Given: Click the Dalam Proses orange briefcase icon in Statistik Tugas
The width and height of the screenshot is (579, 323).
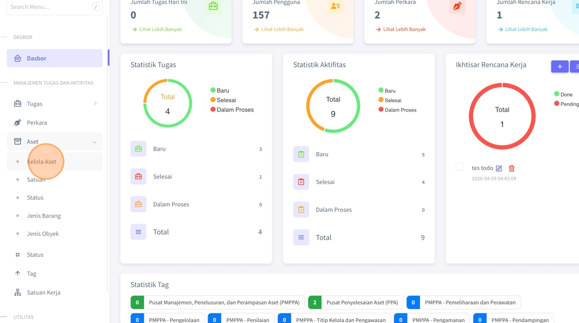Looking at the screenshot, I should pos(139,204).
